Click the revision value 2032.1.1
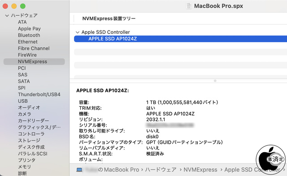287x176 pixels. click(x=156, y=119)
